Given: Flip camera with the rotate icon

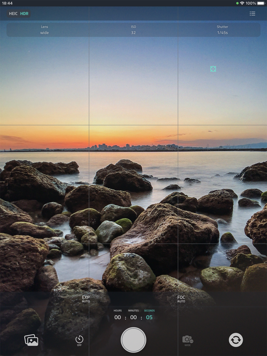Looking at the screenshot, I should tap(236, 340).
